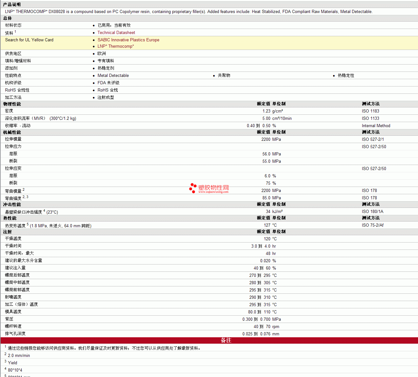Viewport: 418px width, 377px height.
Task: Click the product description paragraph
Action: tap(189, 12)
